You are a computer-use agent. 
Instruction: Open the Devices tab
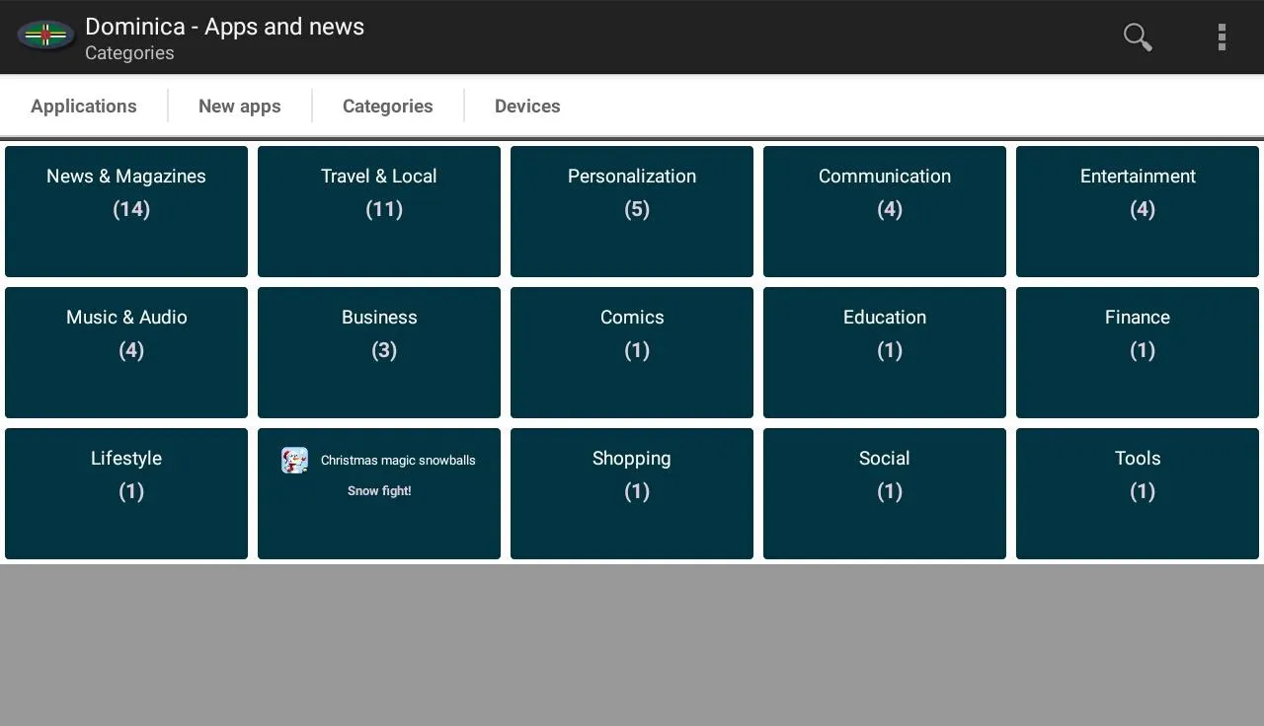(527, 106)
